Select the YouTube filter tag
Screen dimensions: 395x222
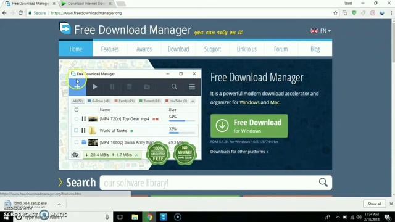coord(177,101)
